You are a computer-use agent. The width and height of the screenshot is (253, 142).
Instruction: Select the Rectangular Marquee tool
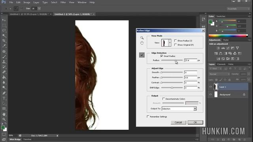click(4, 25)
